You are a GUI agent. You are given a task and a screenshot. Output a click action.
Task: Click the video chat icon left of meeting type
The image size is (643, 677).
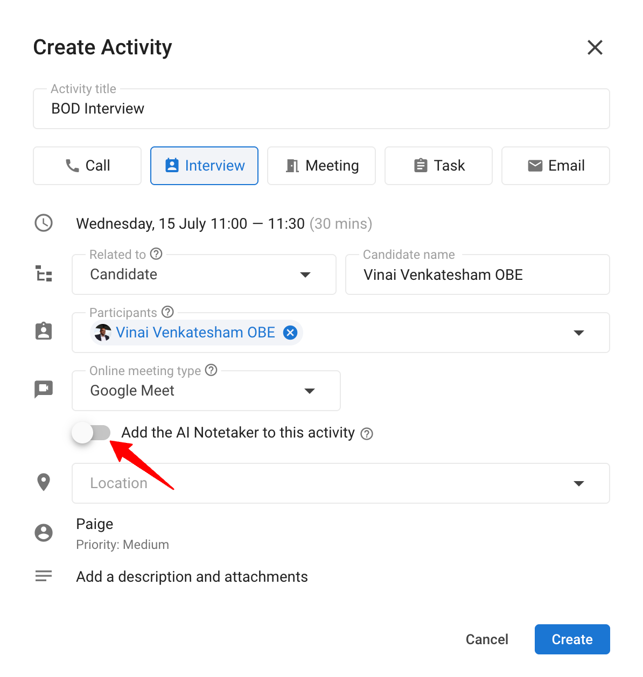click(44, 389)
